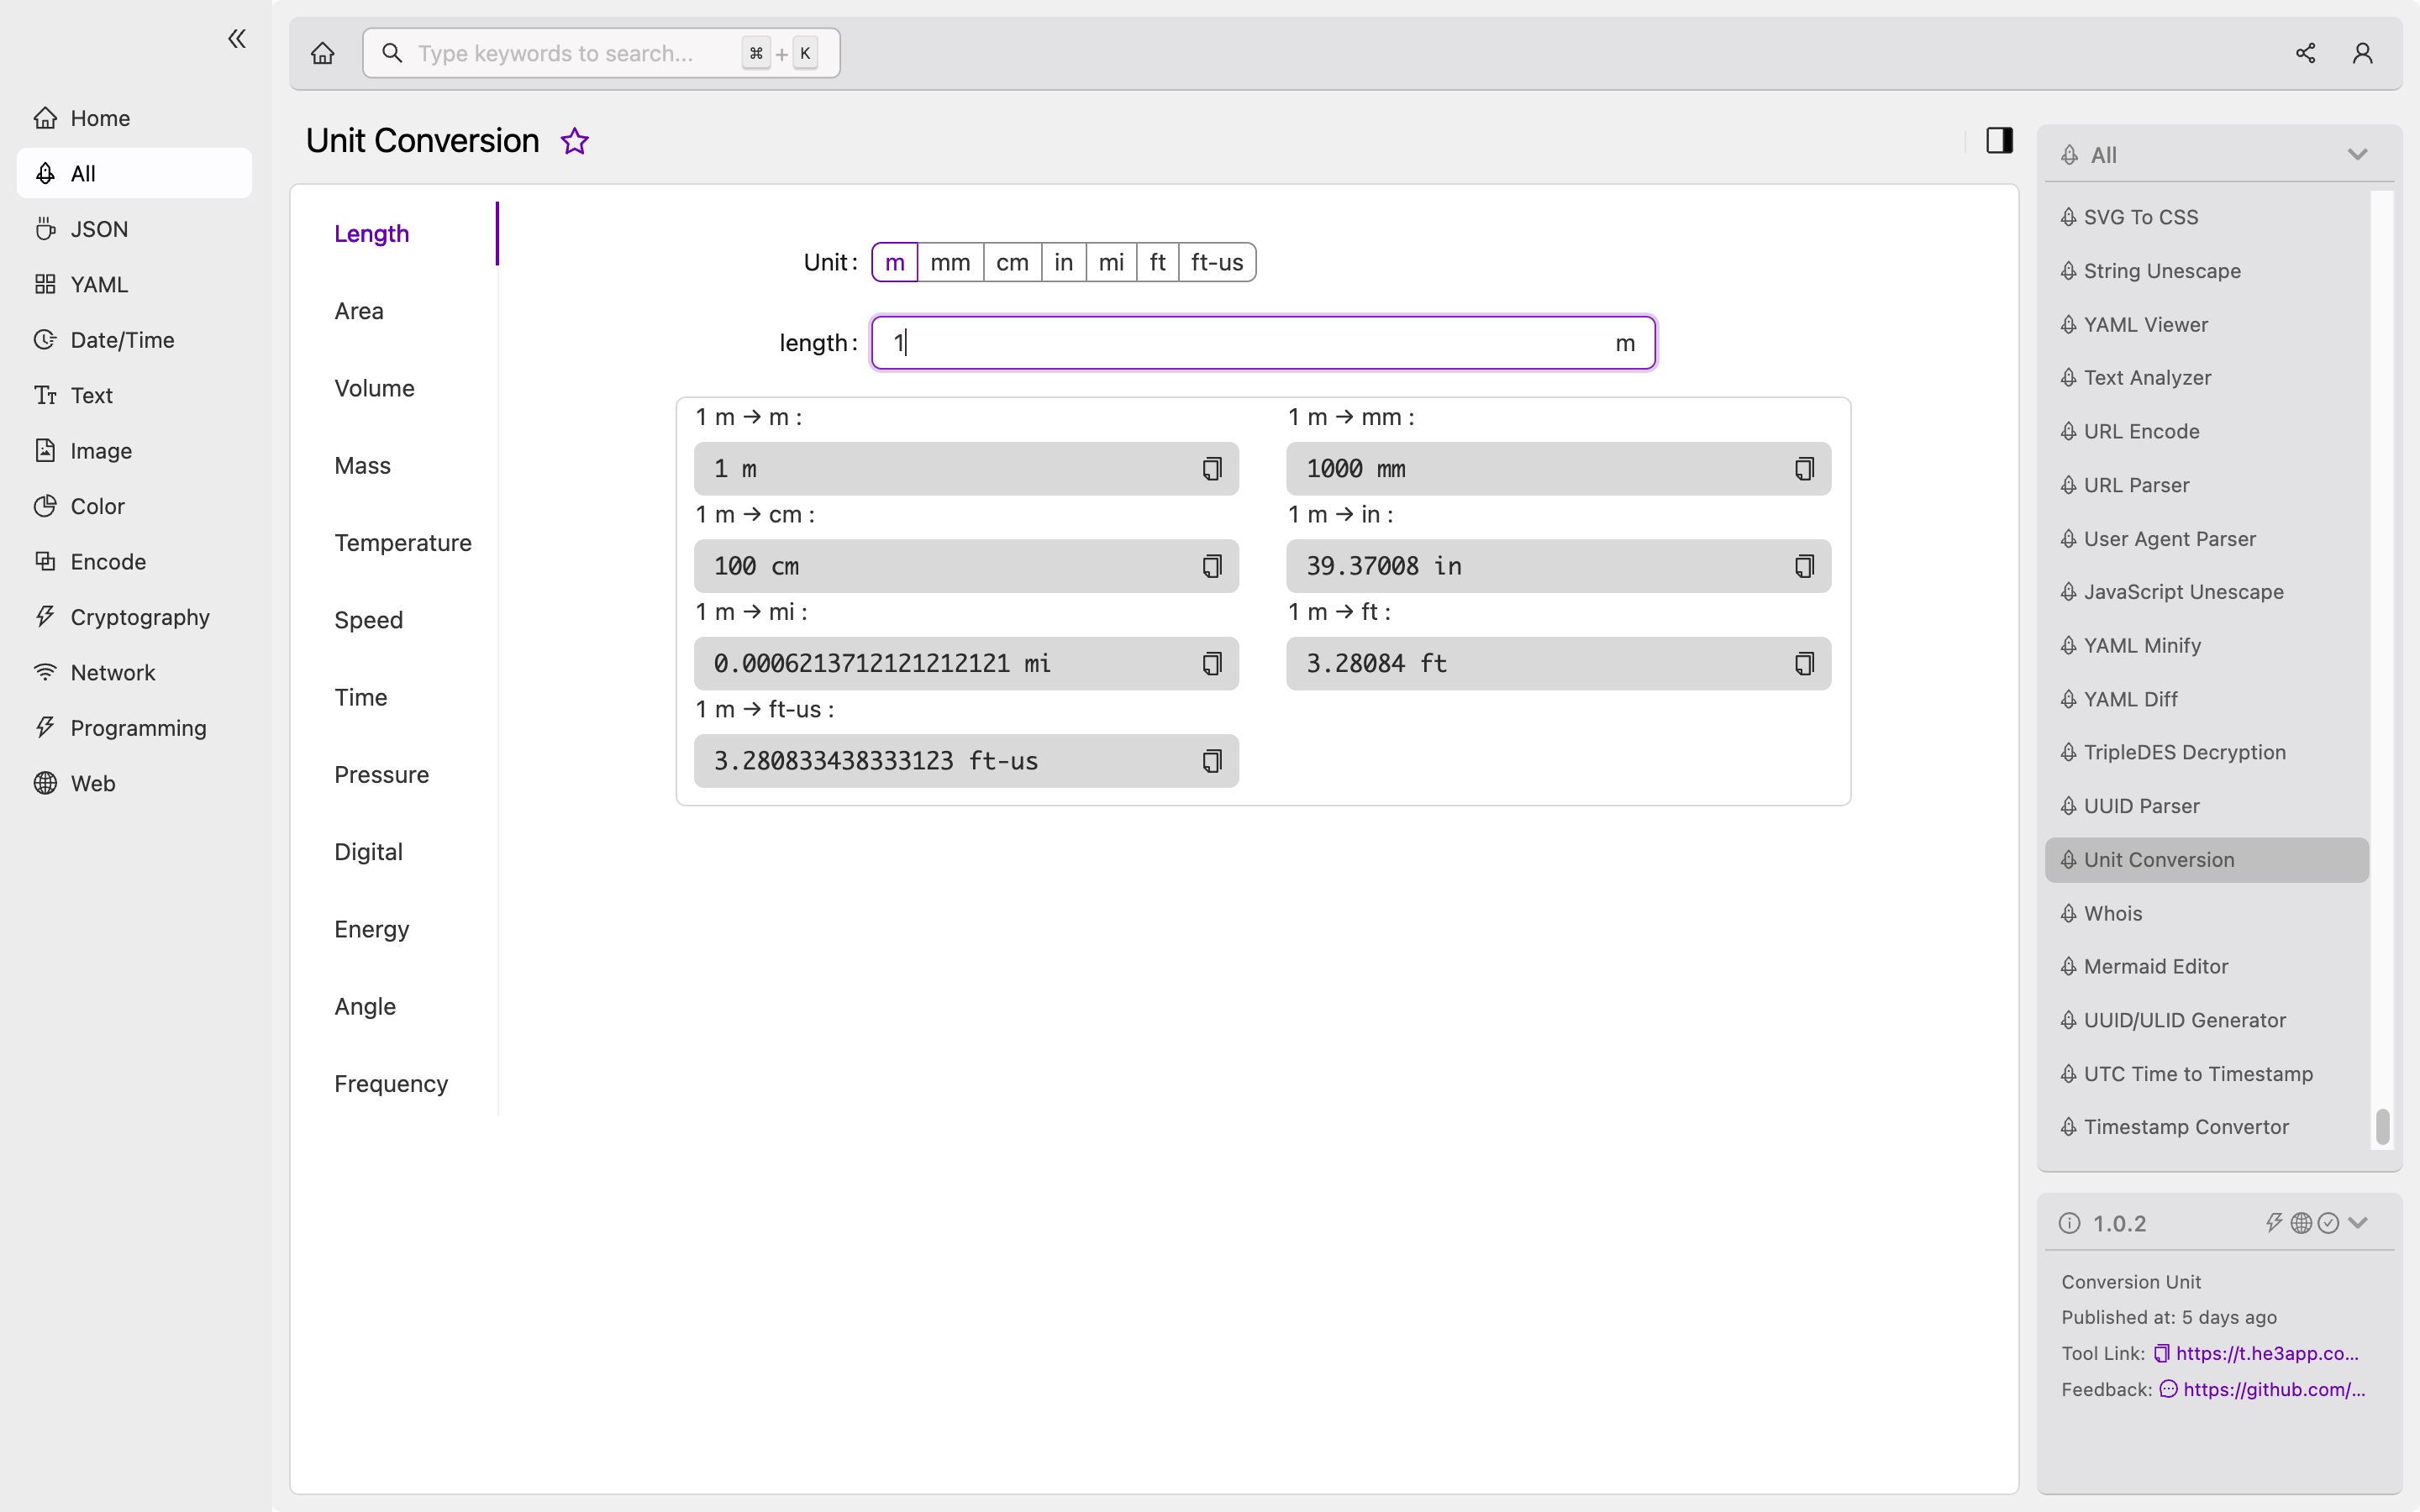Click the Length conversion category icon

point(371,232)
